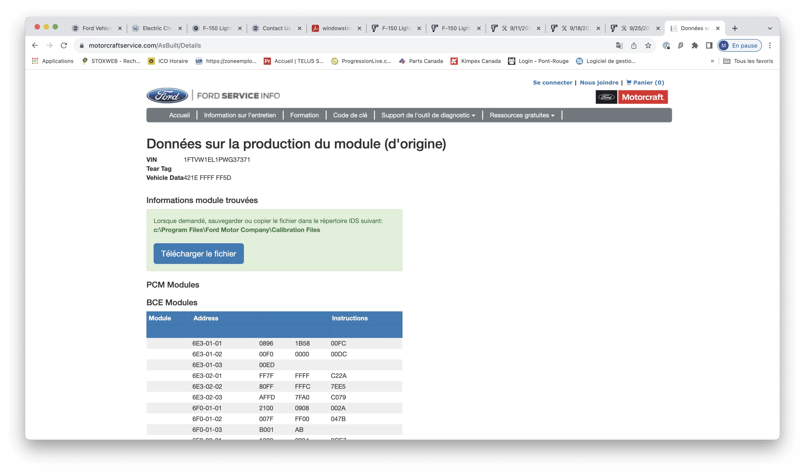Click the Se connecter link
This screenshot has height=473, width=805.
click(552, 82)
